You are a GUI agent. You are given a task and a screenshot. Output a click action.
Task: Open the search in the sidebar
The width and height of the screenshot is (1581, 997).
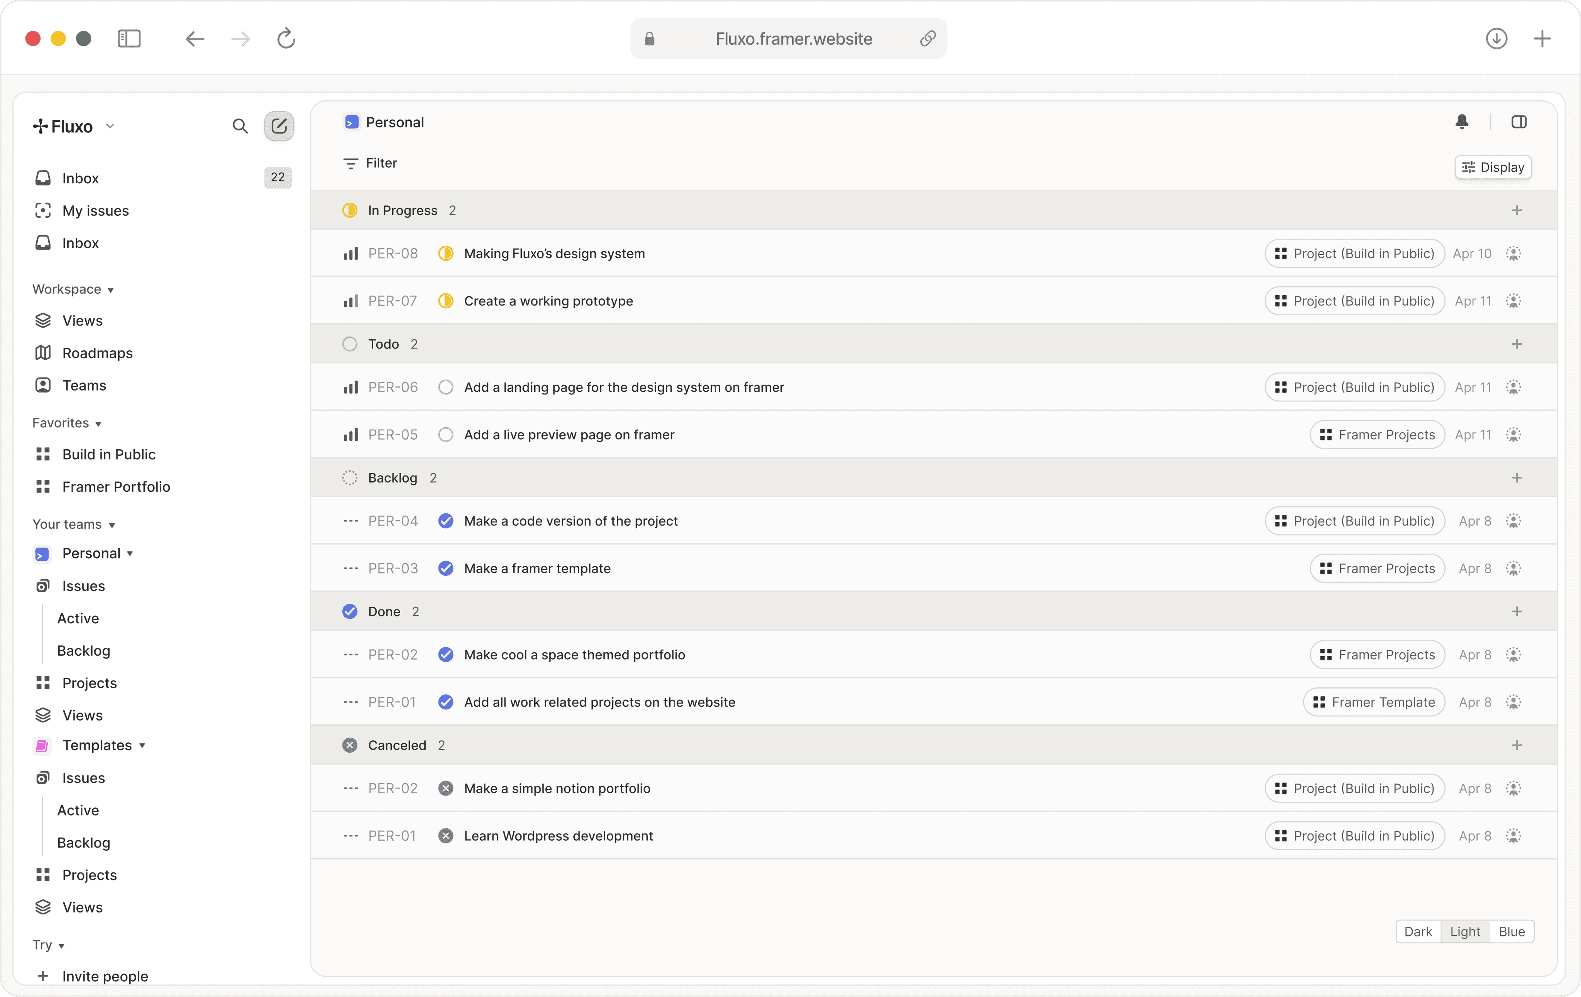pyautogui.click(x=240, y=125)
